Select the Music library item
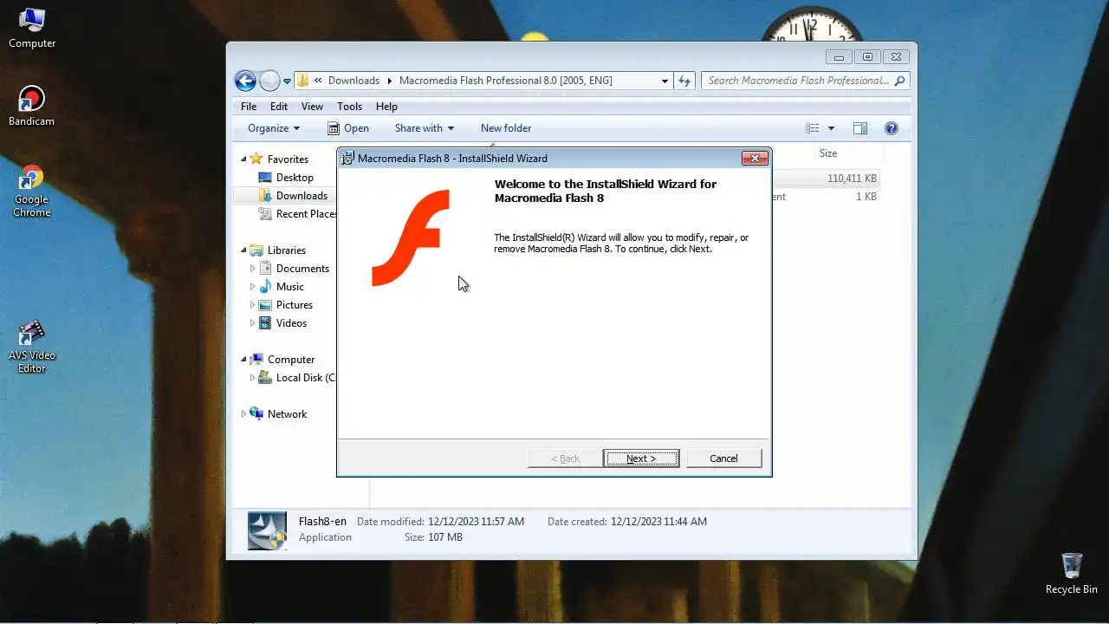The width and height of the screenshot is (1109, 624). 290,287
